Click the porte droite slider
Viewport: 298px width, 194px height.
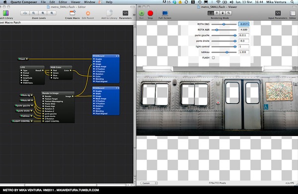tap(224, 41)
